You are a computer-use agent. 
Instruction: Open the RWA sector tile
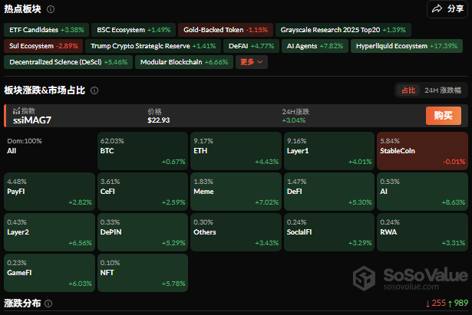click(422, 232)
